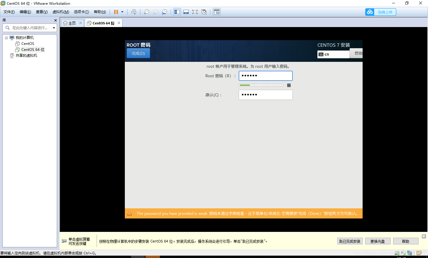
Task: Close the easy install notification bar
Action: pyautogui.click(x=424, y=236)
